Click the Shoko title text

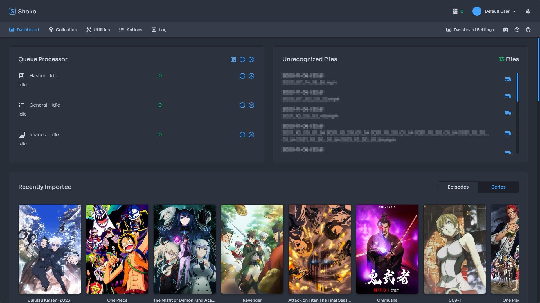point(27,12)
